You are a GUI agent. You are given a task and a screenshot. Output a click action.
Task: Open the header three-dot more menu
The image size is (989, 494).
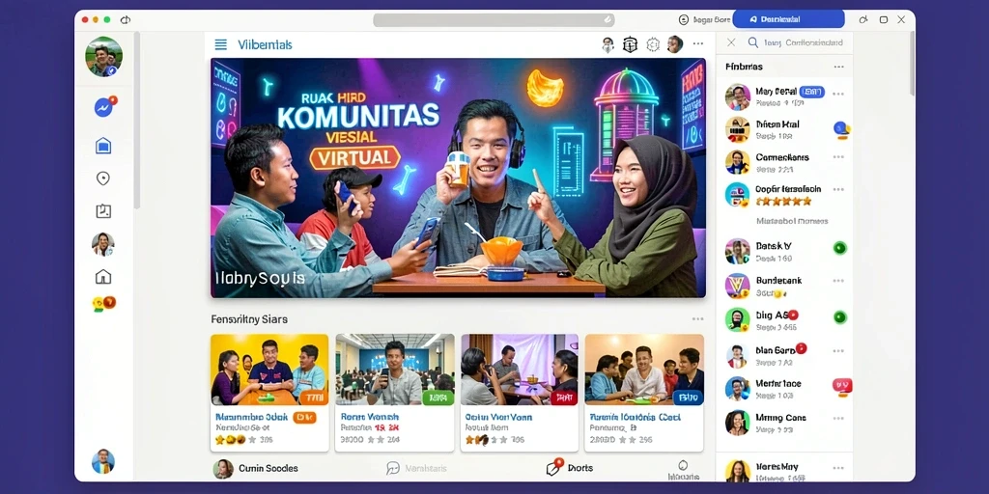point(697,44)
